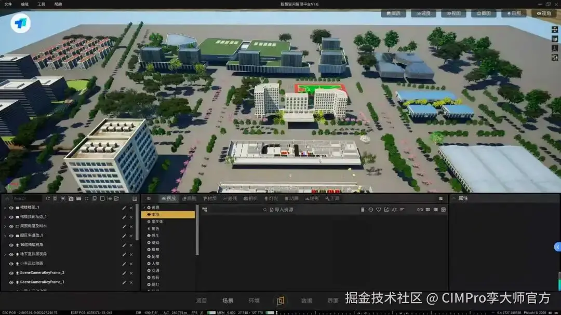561x315 pixels.
Task: Click the history clock icon in resource toolbar
Action: tap(371, 210)
